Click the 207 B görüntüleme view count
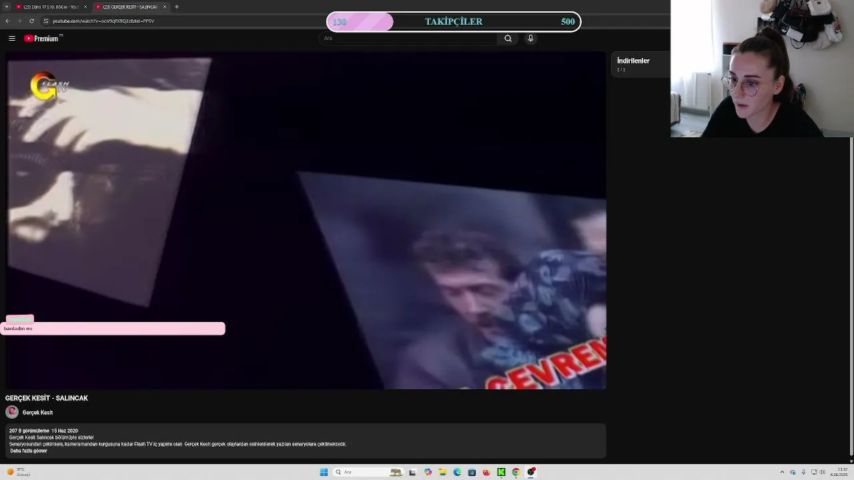Screen dimensions: 854x480 click(29, 431)
